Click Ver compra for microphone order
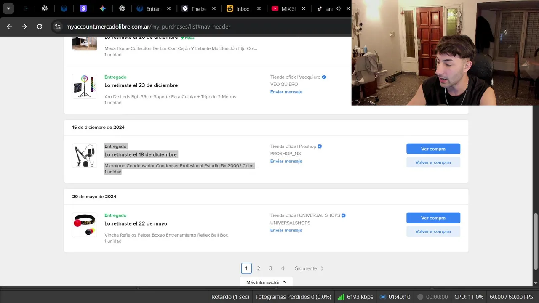Screen dimensions: 539x303 pos(433,149)
